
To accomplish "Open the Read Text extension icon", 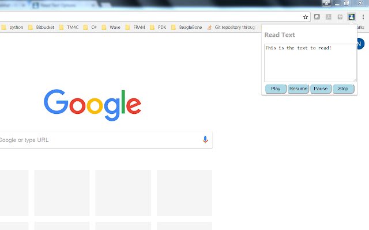I will coord(351,17).
